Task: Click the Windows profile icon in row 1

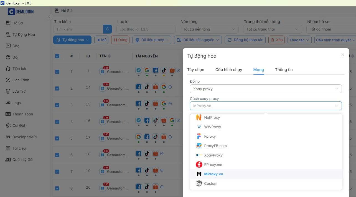Action: tap(103, 72)
